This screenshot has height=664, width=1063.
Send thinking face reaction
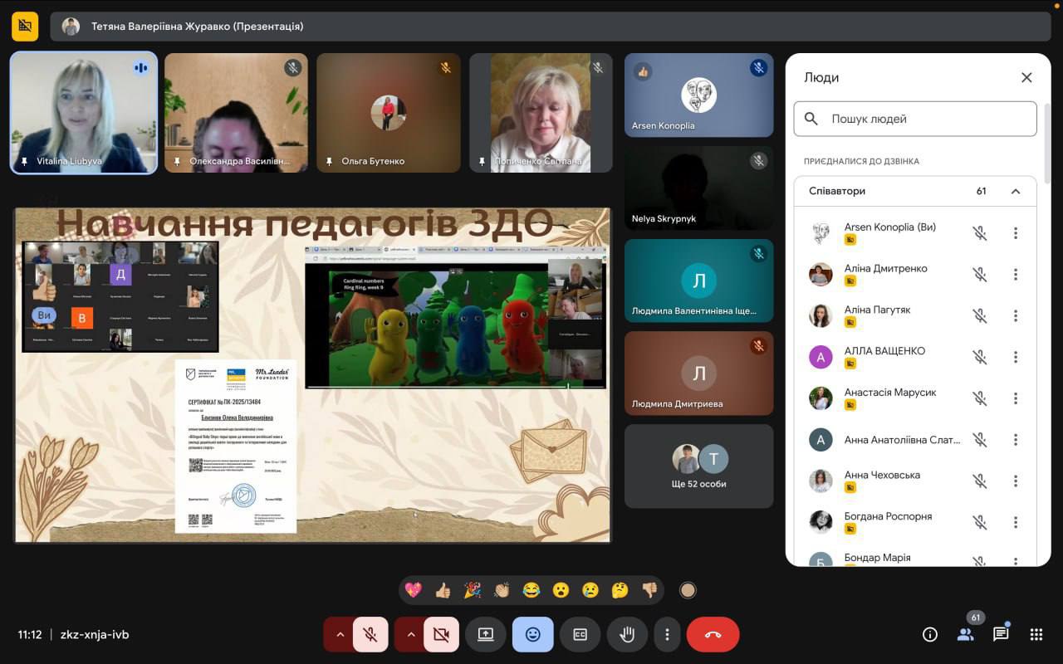click(620, 590)
